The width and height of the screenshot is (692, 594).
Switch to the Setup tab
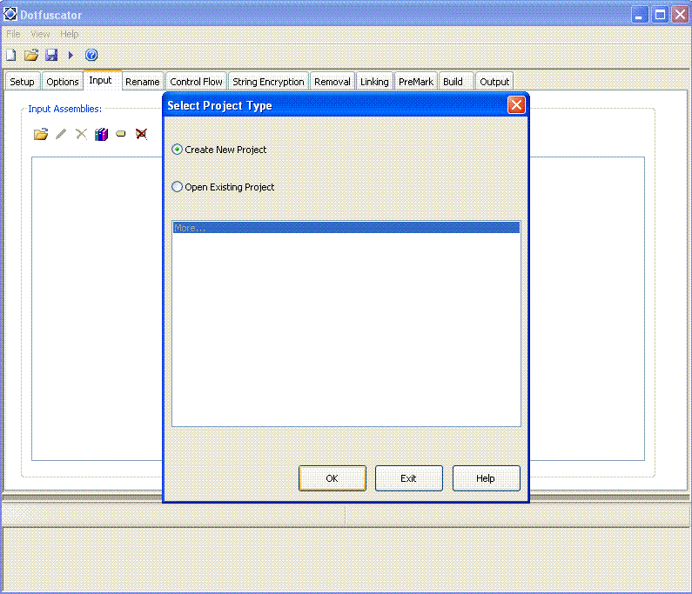(22, 82)
